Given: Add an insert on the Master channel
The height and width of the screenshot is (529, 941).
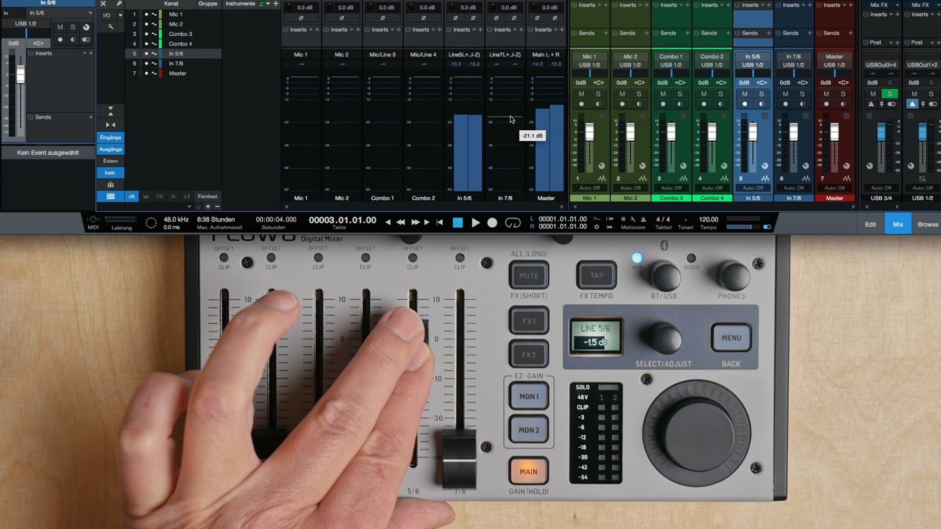Looking at the screenshot, I should tap(850, 5).
